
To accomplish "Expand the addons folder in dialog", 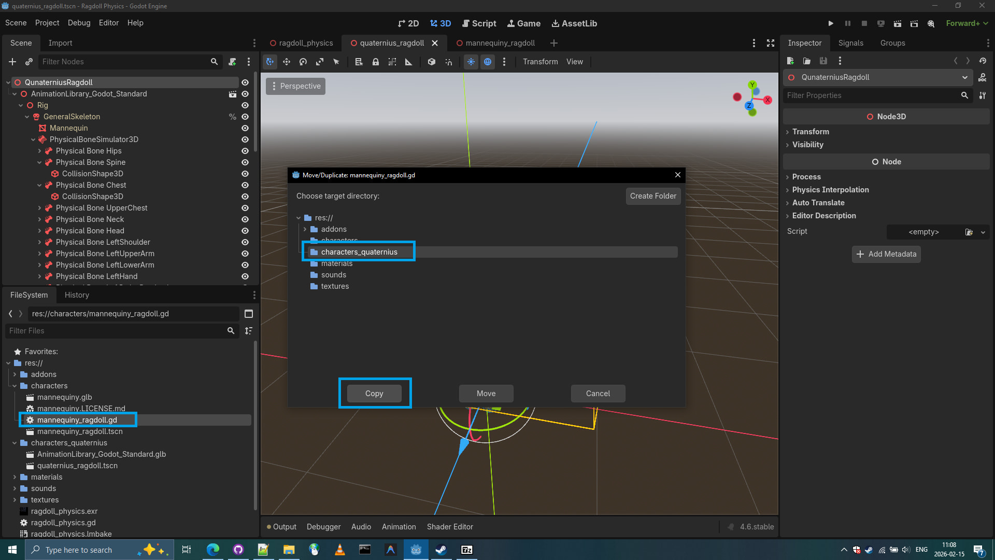I will (305, 229).
